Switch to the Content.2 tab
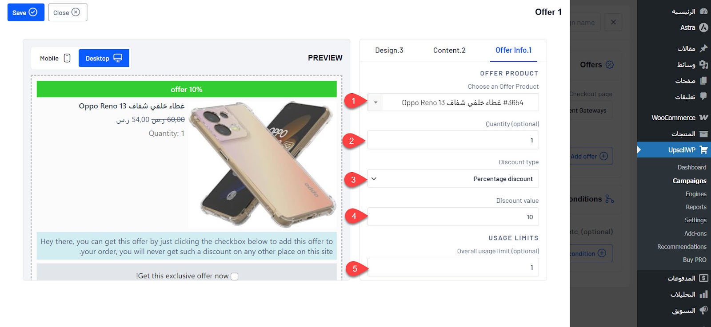The height and width of the screenshot is (327, 711). [x=449, y=50]
